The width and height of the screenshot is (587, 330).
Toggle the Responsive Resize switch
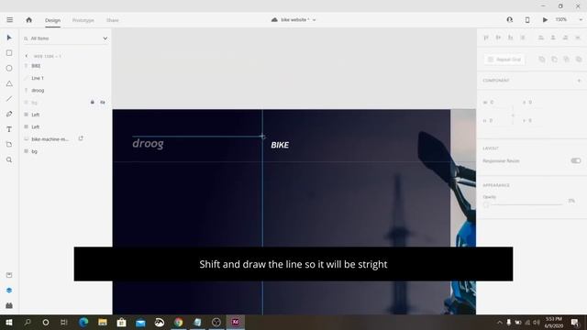tap(575, 160)
